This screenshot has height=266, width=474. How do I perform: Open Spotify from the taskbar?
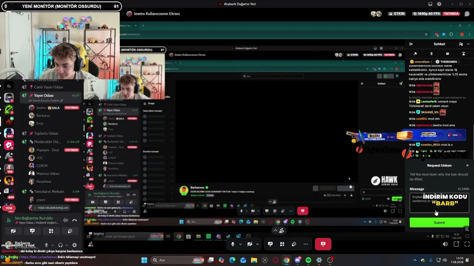pyautogui.click(x=308, y=260)
